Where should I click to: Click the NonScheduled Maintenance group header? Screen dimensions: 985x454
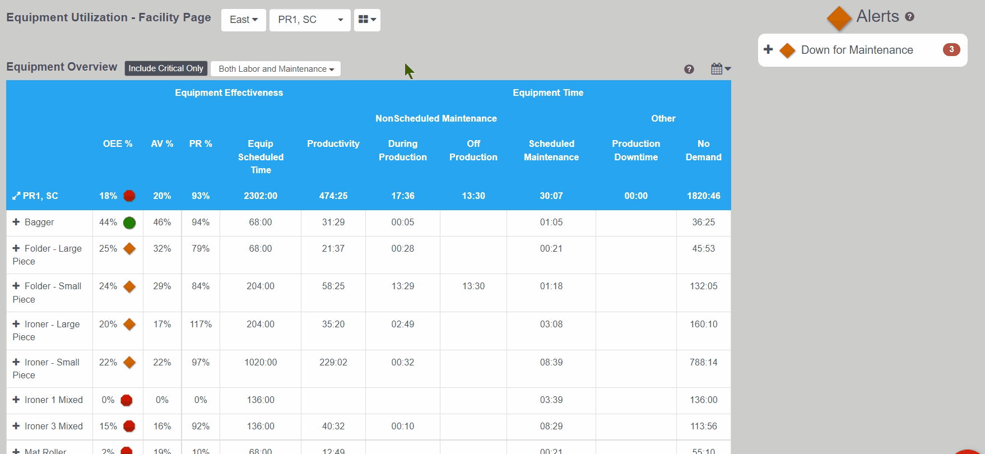(x=436, y=118)
